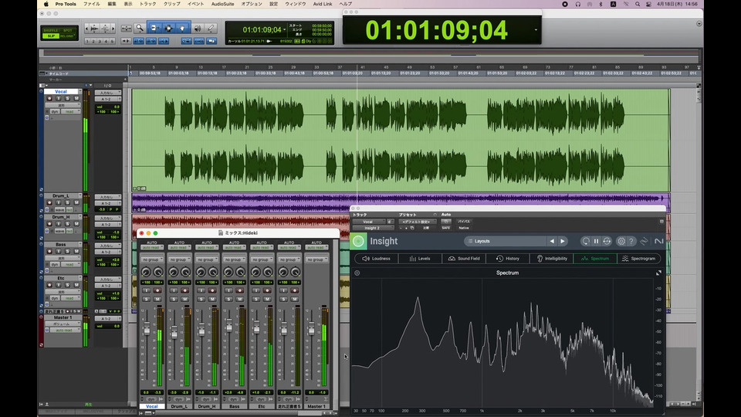Click zoom preset 5 button
Screen dimensions: 741x417
(113, 41)
